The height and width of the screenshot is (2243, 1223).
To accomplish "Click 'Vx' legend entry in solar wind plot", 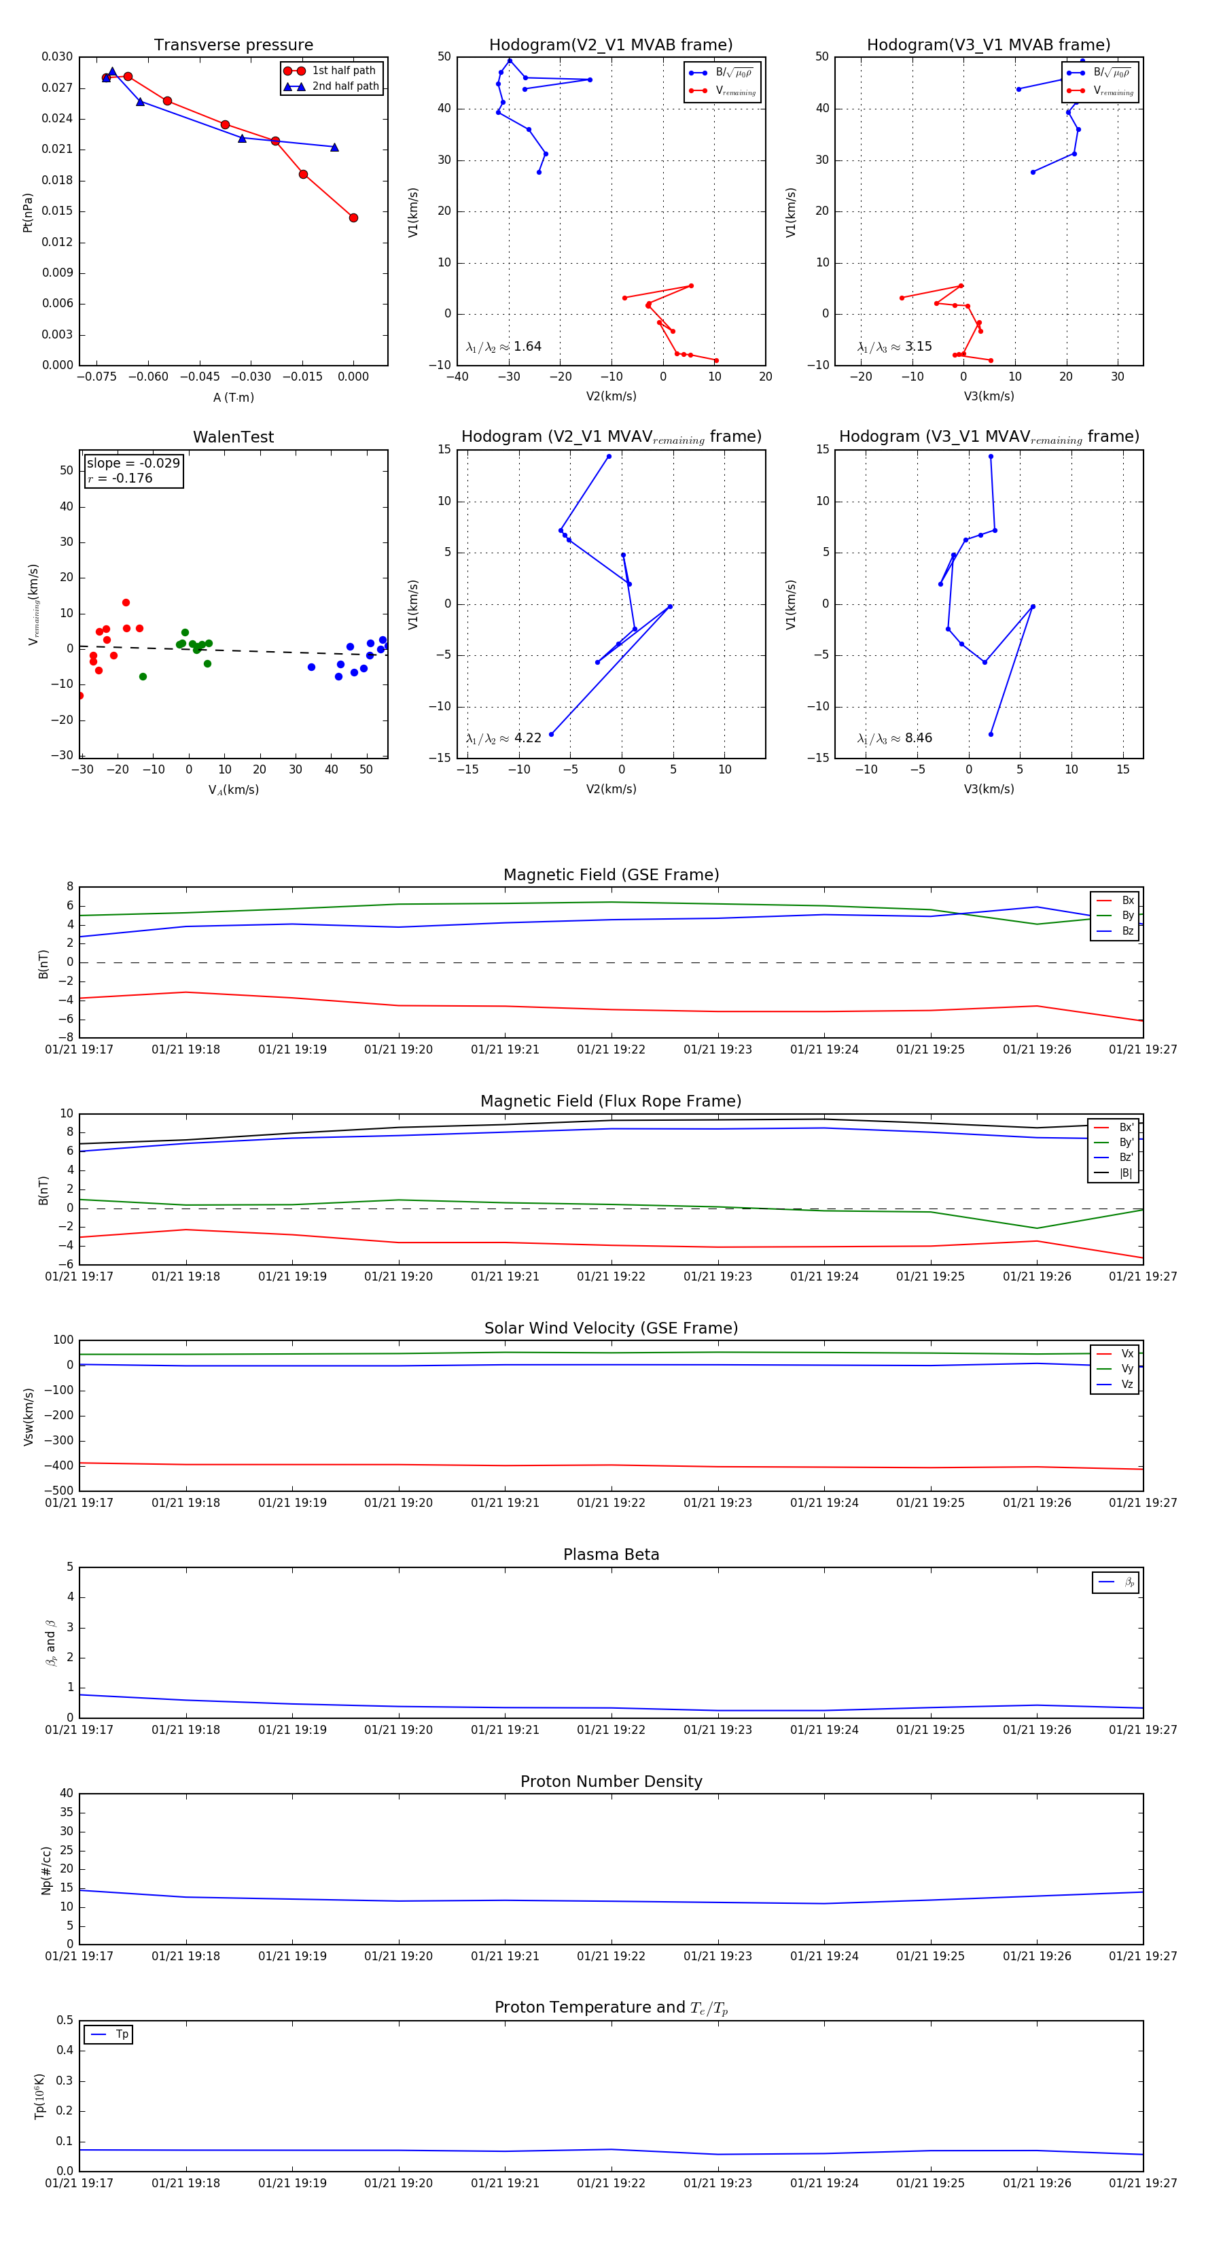I will pos(1115,1353).
